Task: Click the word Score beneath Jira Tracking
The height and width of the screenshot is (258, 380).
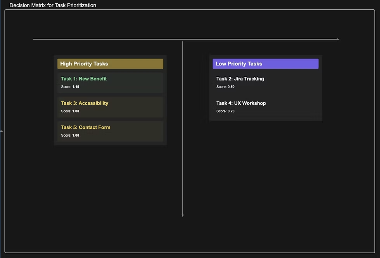Action: tap(221, 87)
